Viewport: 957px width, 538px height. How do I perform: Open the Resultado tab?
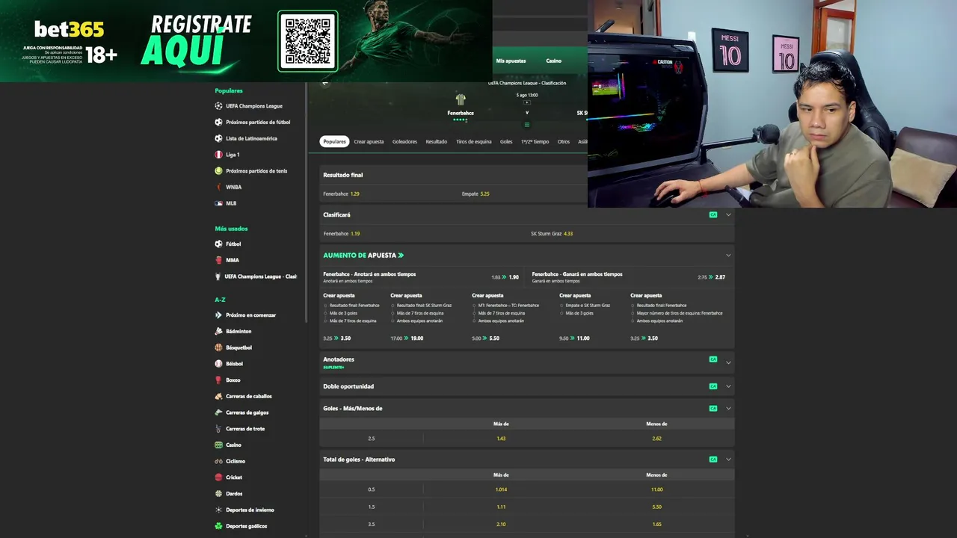[437, 141]
